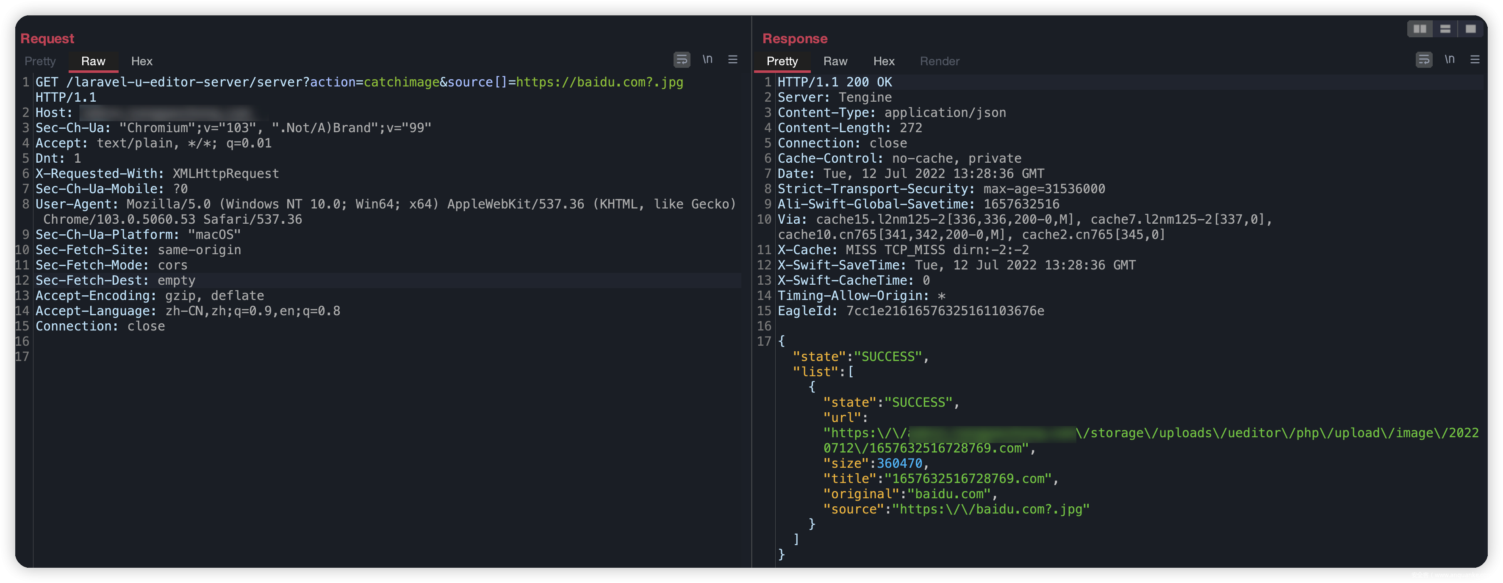The width and height of the screenshot is (1503, 583).
Task: Switch Request view to Pretty tab
Action: (40, 61)
